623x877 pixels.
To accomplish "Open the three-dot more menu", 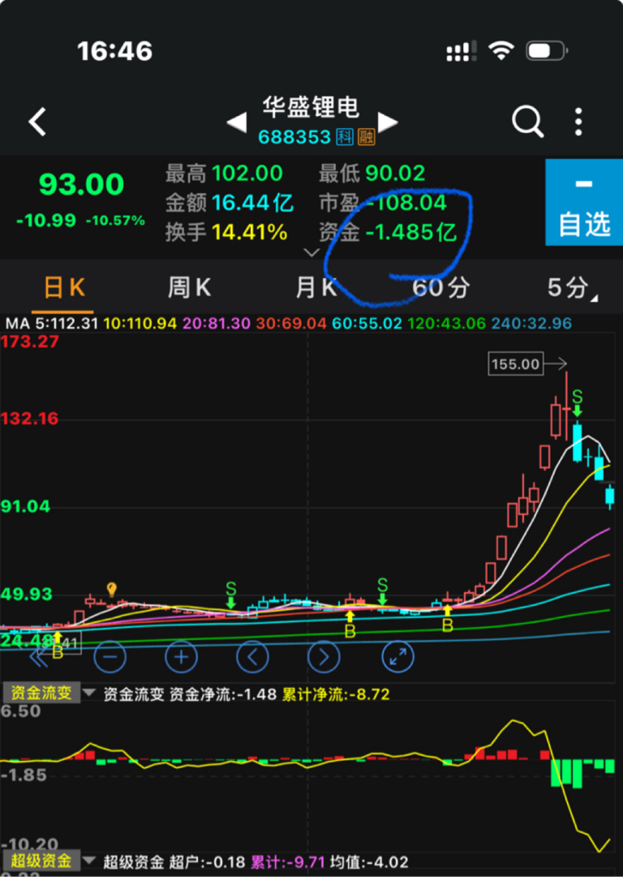I will [579, 122].
